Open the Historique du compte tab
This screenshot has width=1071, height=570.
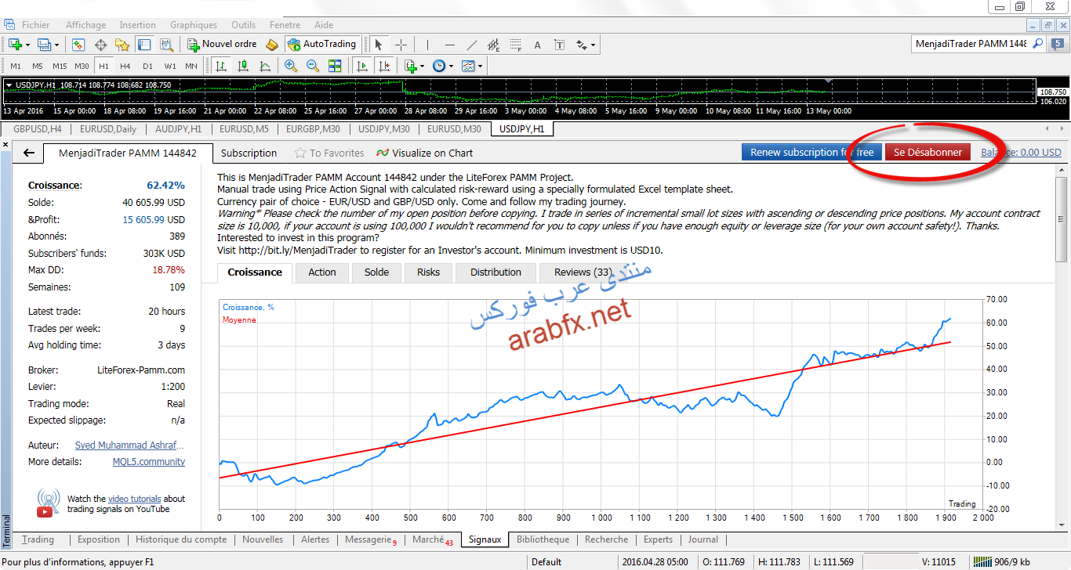pos(181,539)
